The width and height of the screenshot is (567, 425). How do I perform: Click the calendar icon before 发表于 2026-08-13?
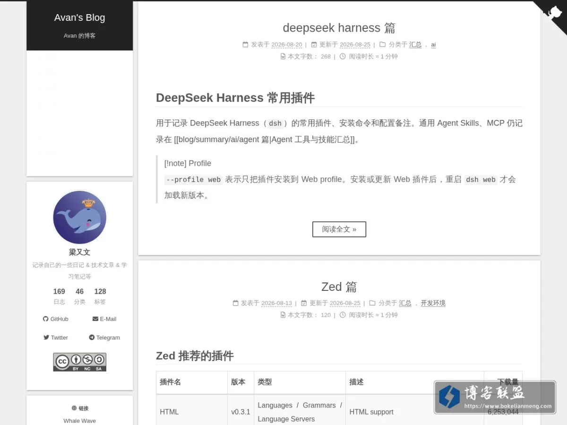(235, 303)
